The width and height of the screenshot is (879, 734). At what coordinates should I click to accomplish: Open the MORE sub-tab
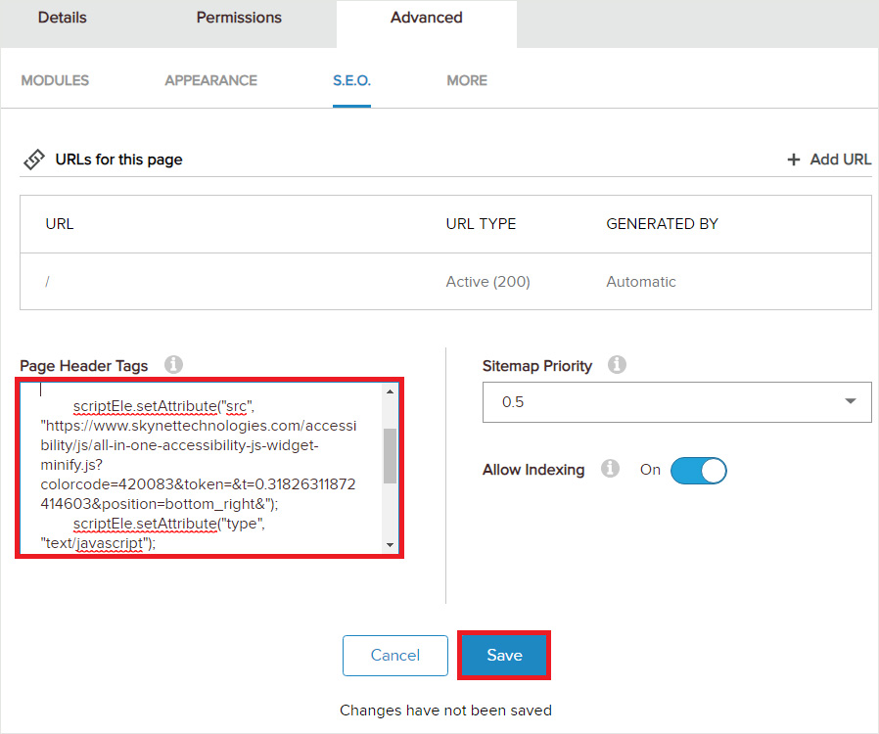click(x=467, y=80)
